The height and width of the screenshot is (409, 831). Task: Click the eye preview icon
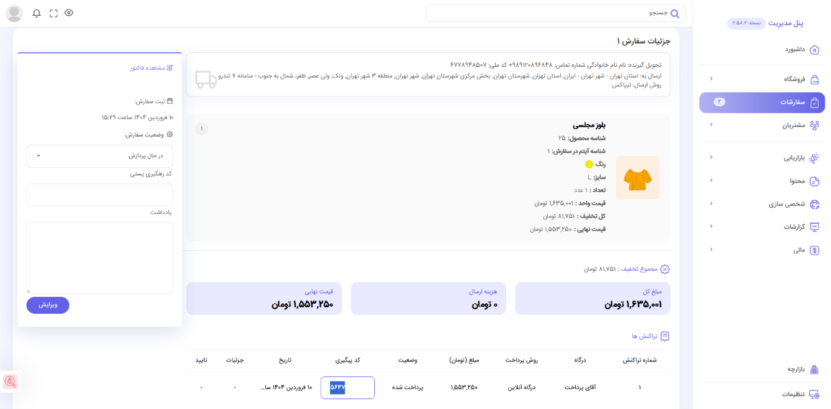click(x=69, y=13)
